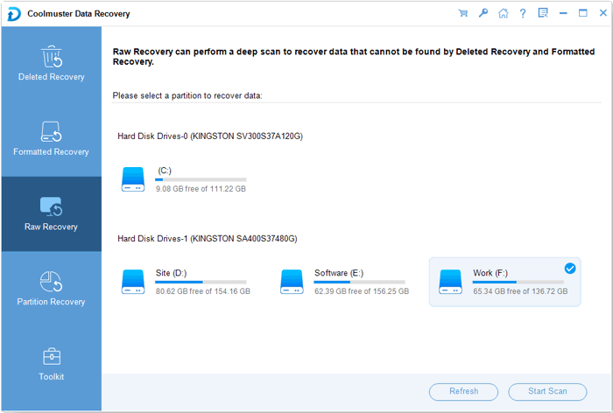Switch to Formatted Recovery label
Viewport: 613px width, 413px height.
51,152
